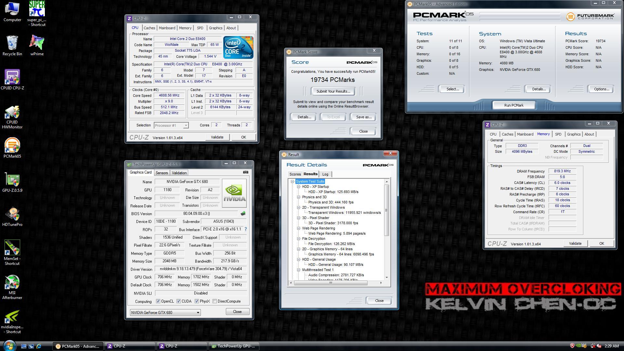Collapse the HDD - XP Startup node
The width and height of the screenshot is (624, 351).
pyautogui.click(x=298, y=187)
